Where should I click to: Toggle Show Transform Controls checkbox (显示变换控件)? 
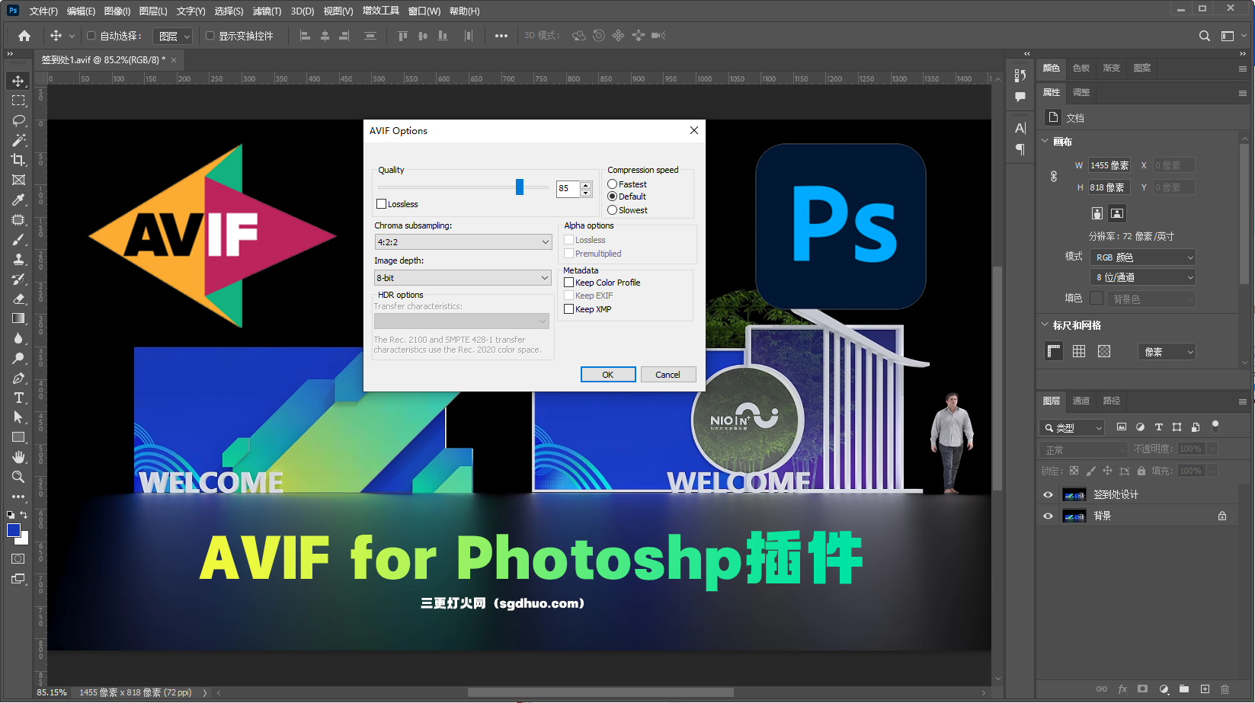click(x=210, y=36)
